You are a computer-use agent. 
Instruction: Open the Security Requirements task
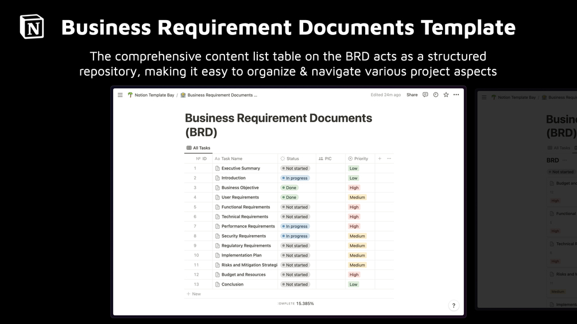(x=243, y=236)
